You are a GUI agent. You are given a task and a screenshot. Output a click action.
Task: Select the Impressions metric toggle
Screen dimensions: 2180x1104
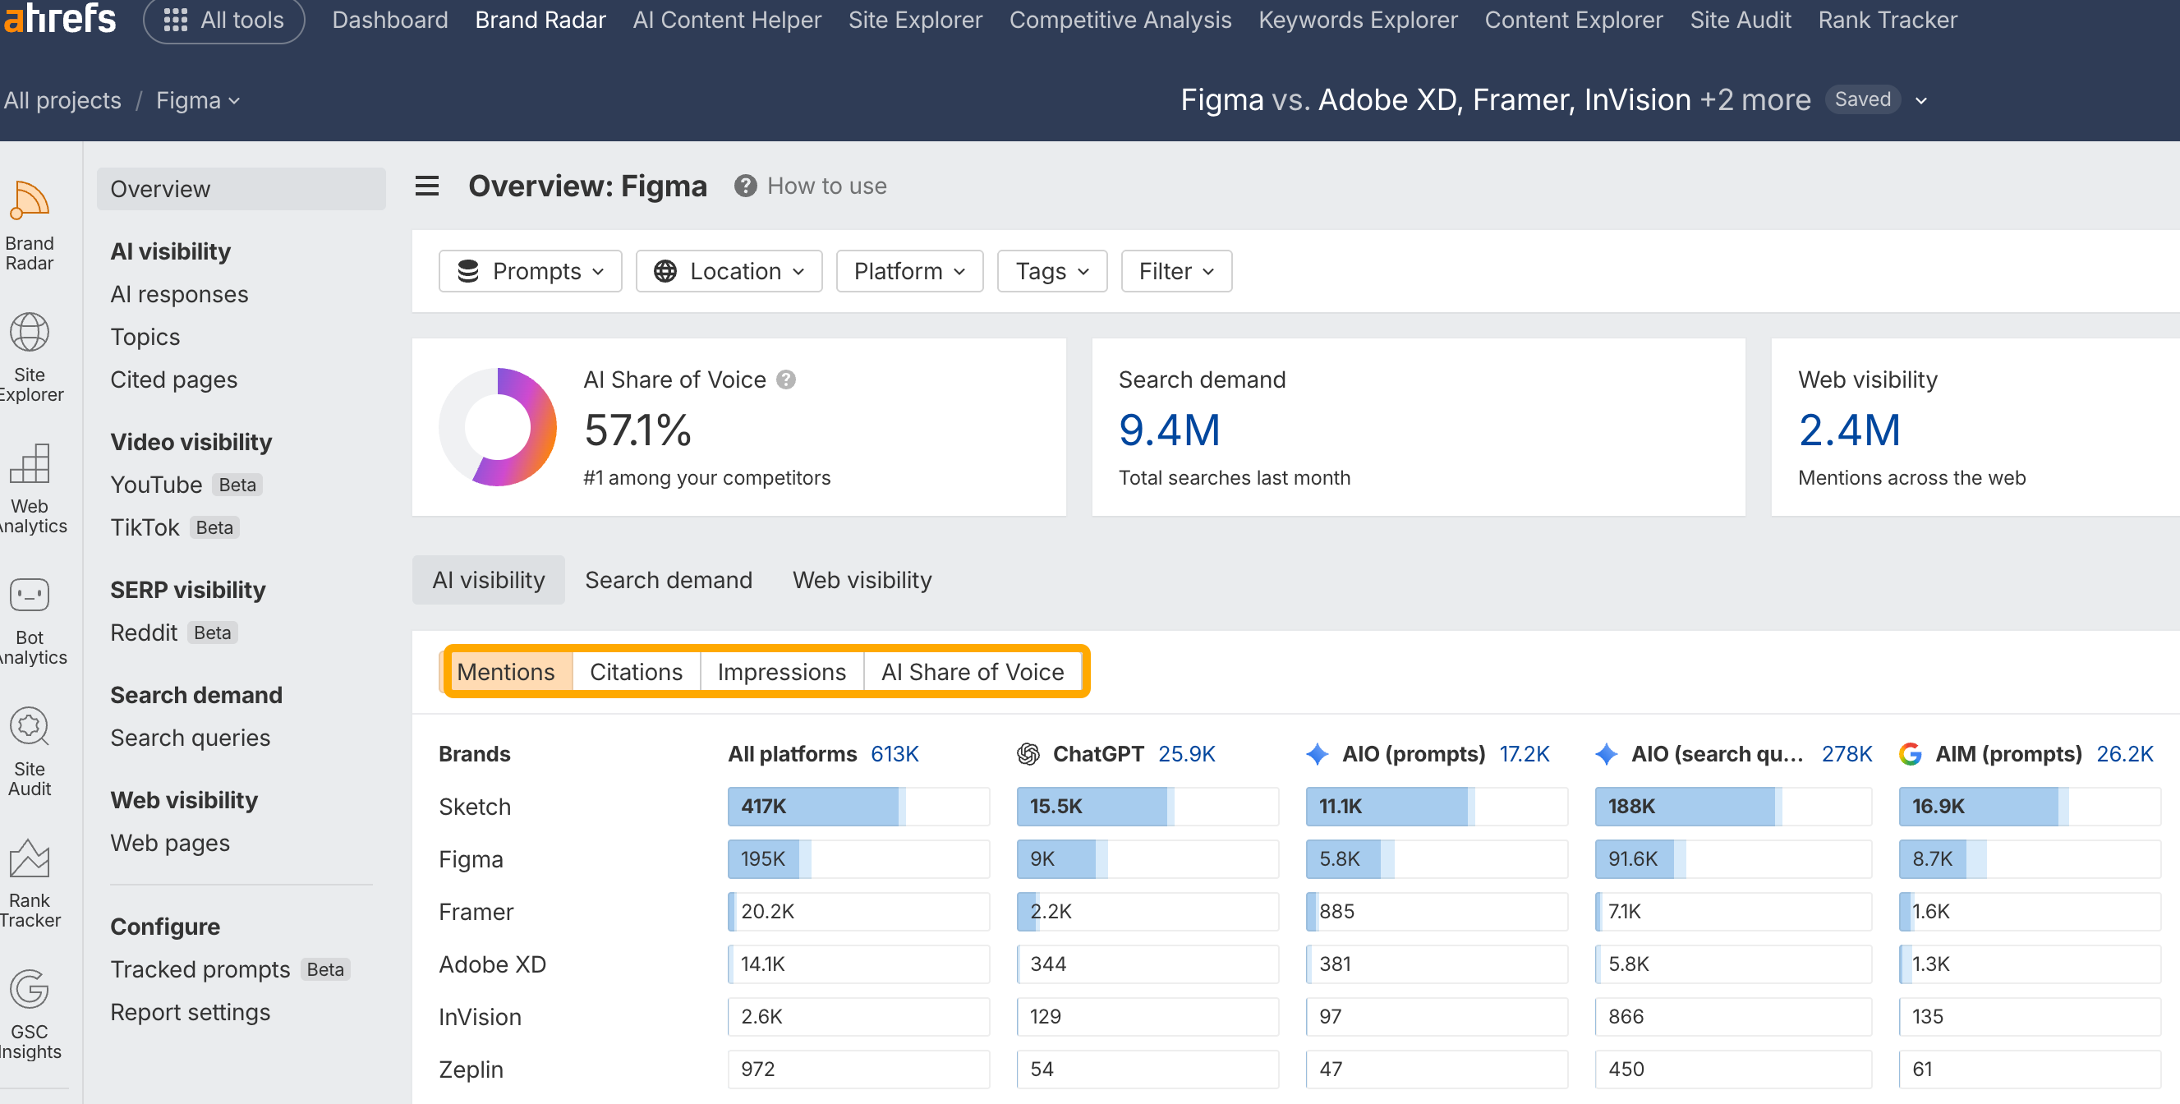[x=782, y=672]
